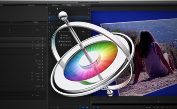Toggle visibility checkbox of Bordure simple
Viewport: 177px width, 109px height.
50,45
